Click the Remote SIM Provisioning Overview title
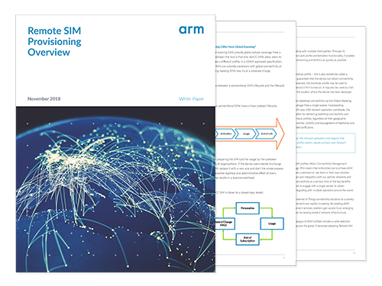This screenshot has width=382, height=286. tap(54, 41)
